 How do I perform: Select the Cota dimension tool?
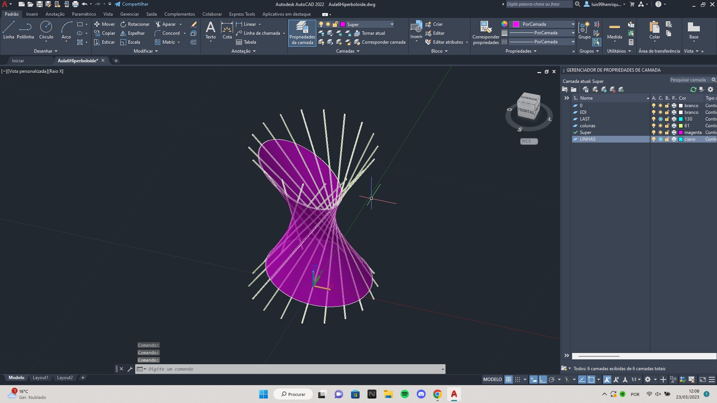(x=227, y=30)
